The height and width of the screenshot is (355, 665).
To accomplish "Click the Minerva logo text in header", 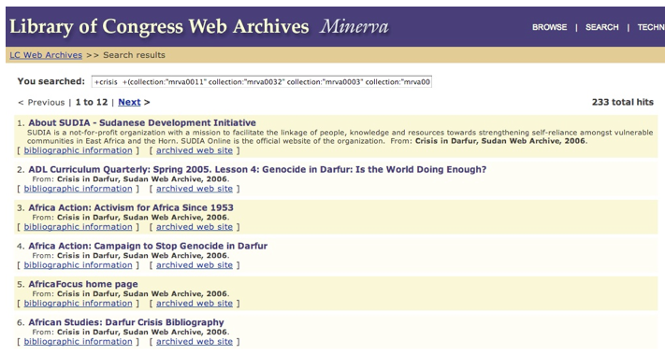I will pos(354,27).
